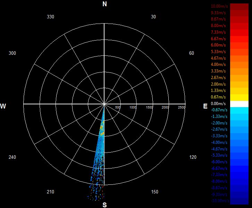This screenshot has width=252, height=208.
Task: Click the -7.33m/s legend label
Action: coord(219,175)
